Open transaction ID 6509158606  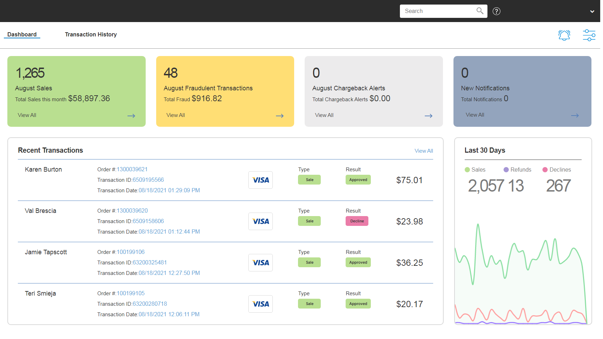(148, 221)
